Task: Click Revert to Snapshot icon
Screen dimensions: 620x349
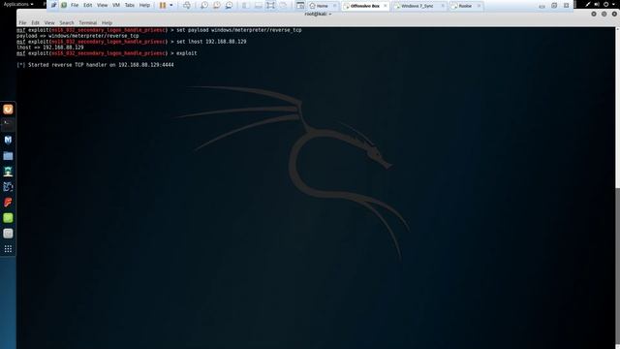Action: point(217,5)
